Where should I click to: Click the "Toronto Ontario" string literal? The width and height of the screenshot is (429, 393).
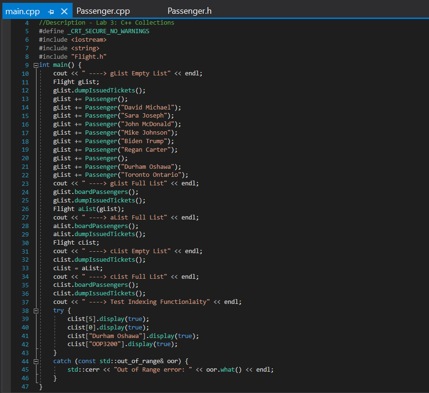pyautogui.click(x=151, y=175)
